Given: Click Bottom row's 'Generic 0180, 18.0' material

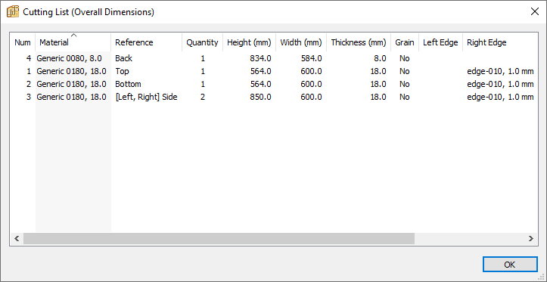Looking at the screenshot, I should pos(72,85).
